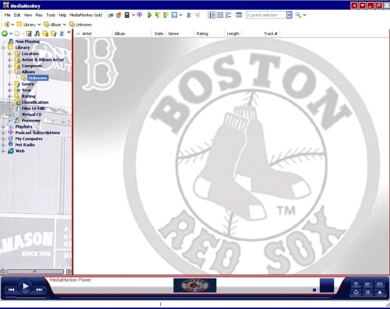Open the Current selection search scope dropdown
This screenshot has height=309, width=390.
(289, 15)
